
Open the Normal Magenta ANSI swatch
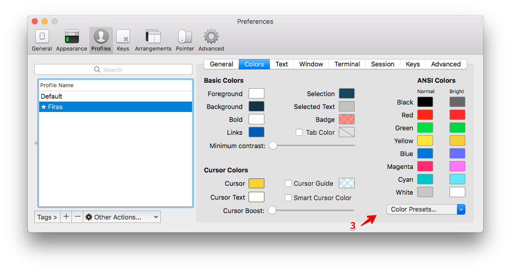(425, 166)
